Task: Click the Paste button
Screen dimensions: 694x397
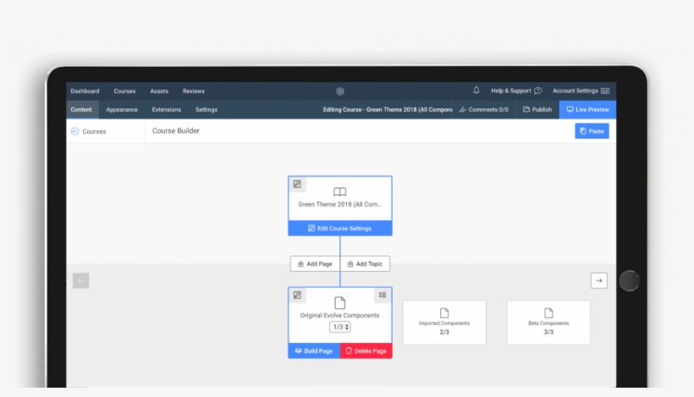Action: pyautogui.click(x=592, y=131)
